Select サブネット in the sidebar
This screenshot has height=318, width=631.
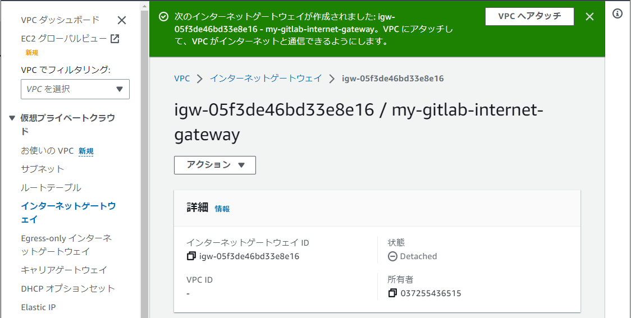pos(42,169)
